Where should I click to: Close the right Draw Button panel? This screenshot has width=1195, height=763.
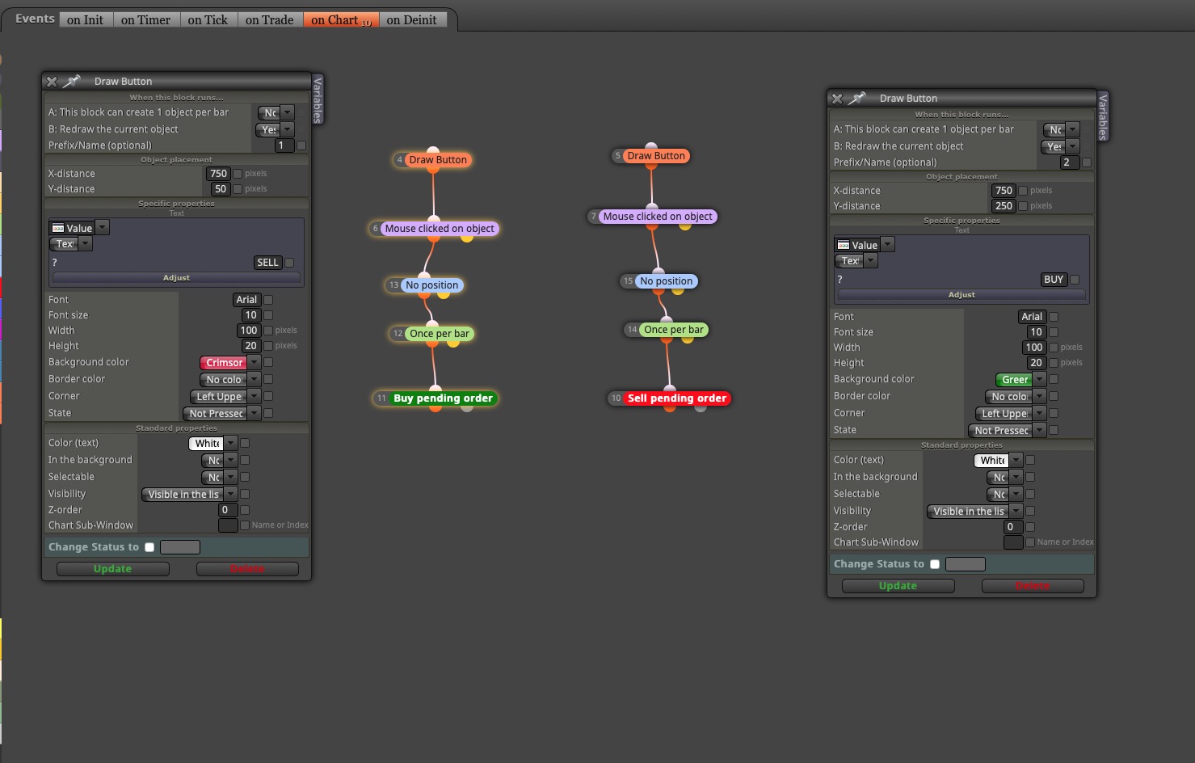point(837,99)
